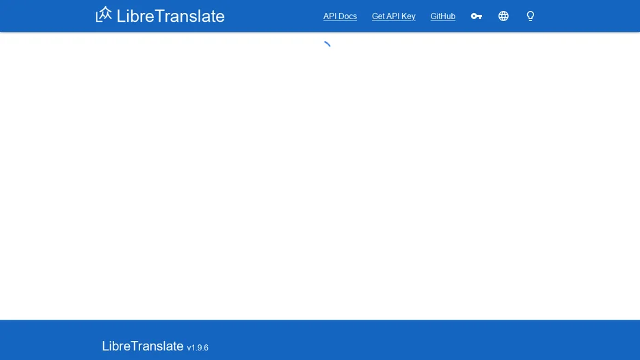This screenshot has width=640, height=360.
Task: Open the API Docs link
Action: coord(340,16)
